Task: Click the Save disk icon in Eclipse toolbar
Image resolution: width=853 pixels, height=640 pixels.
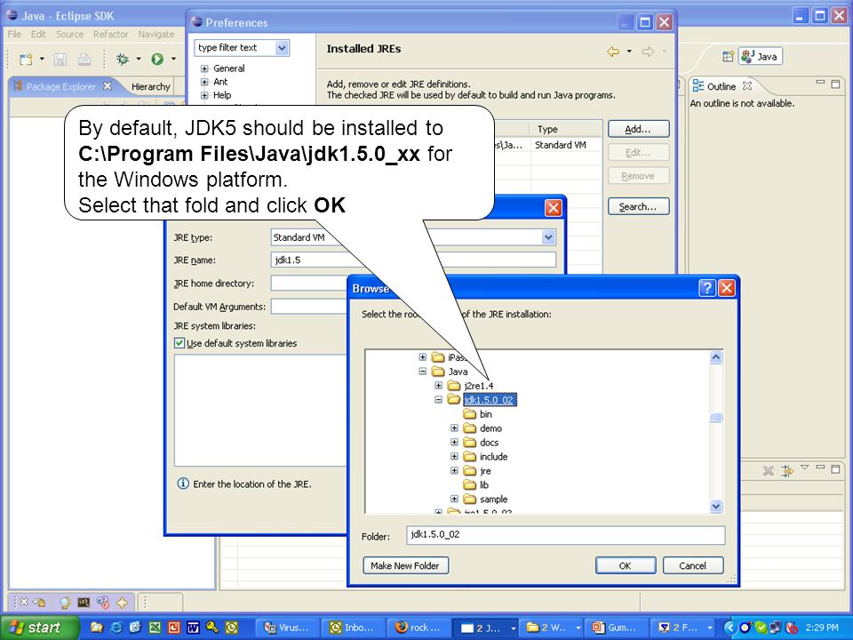Action: (60, 60)
